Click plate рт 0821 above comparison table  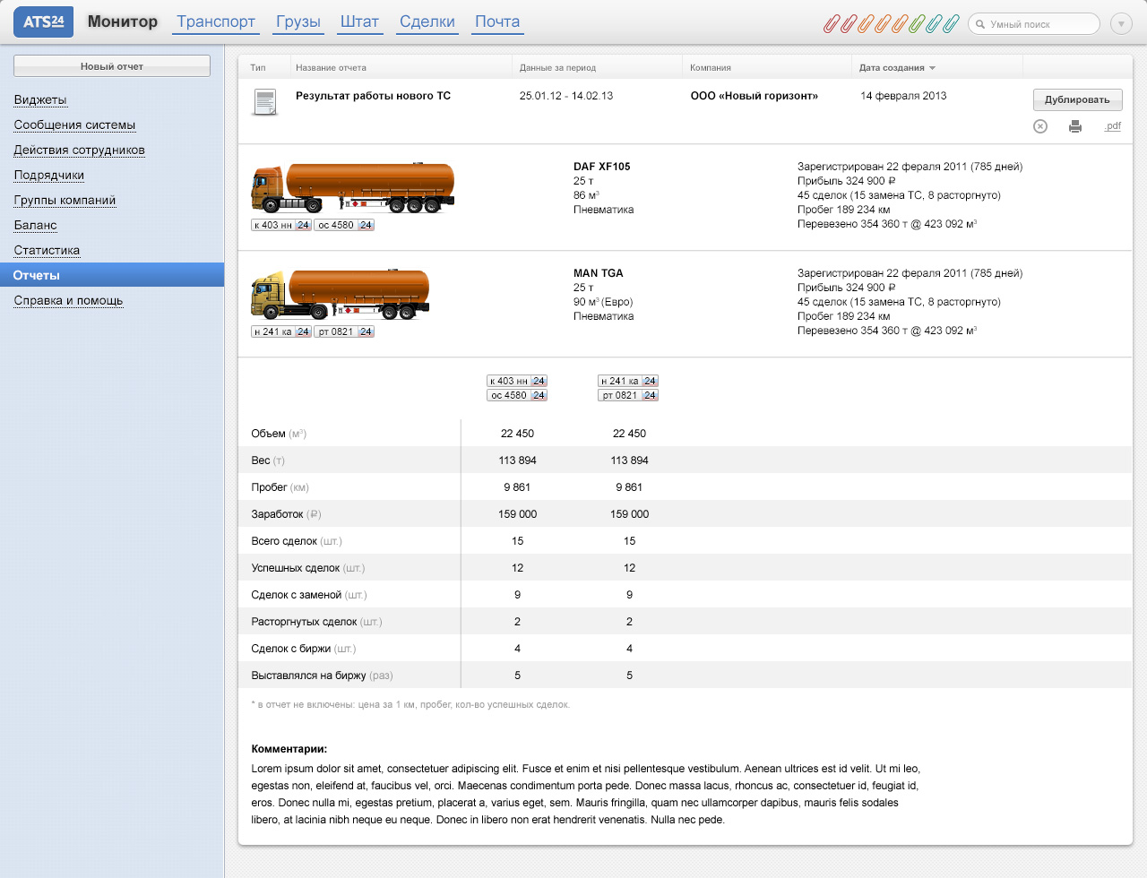click(628, 395)
